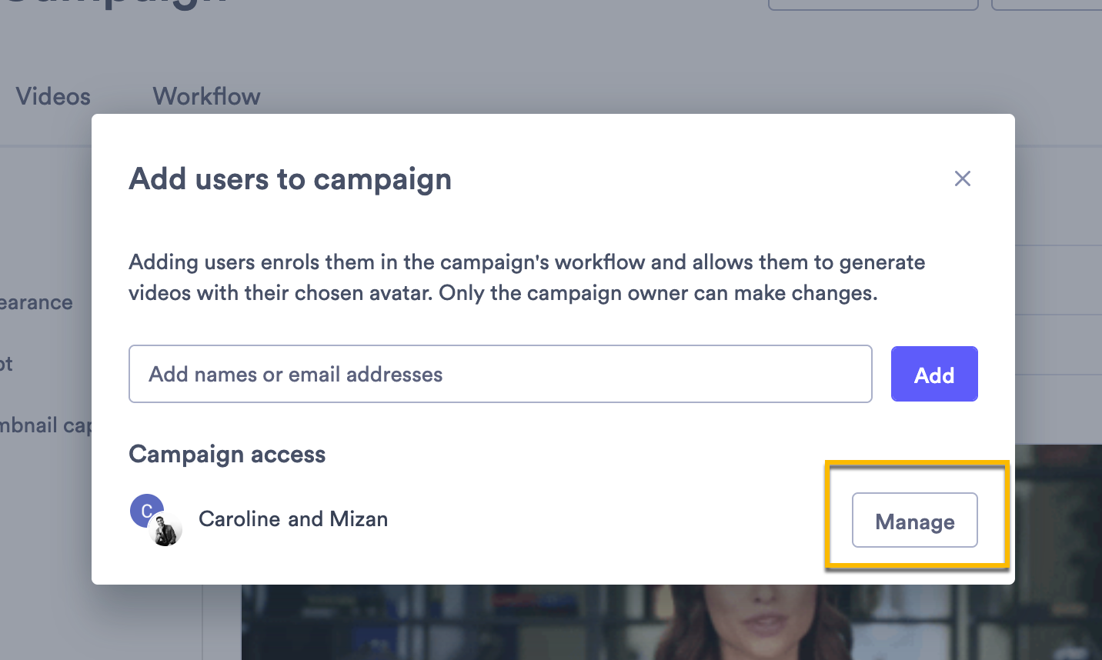Click Mizan's photo avatar
Image resolution: width=1102 pixels, height=660 pixels.
tap(168, 530)
